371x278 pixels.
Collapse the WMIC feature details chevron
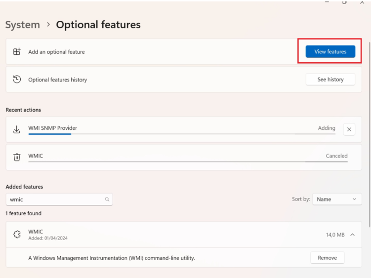tap(353, 235)
